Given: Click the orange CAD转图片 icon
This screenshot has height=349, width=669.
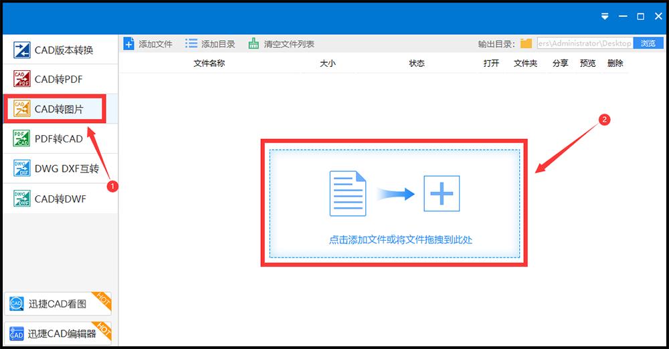Looking at the screenshot, I should [22, 109].
